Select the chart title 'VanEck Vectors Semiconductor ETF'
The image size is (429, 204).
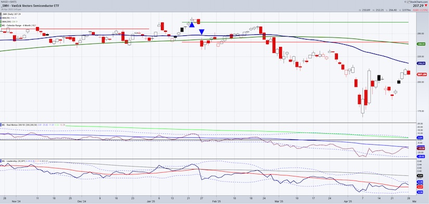(x=36, y=6)
